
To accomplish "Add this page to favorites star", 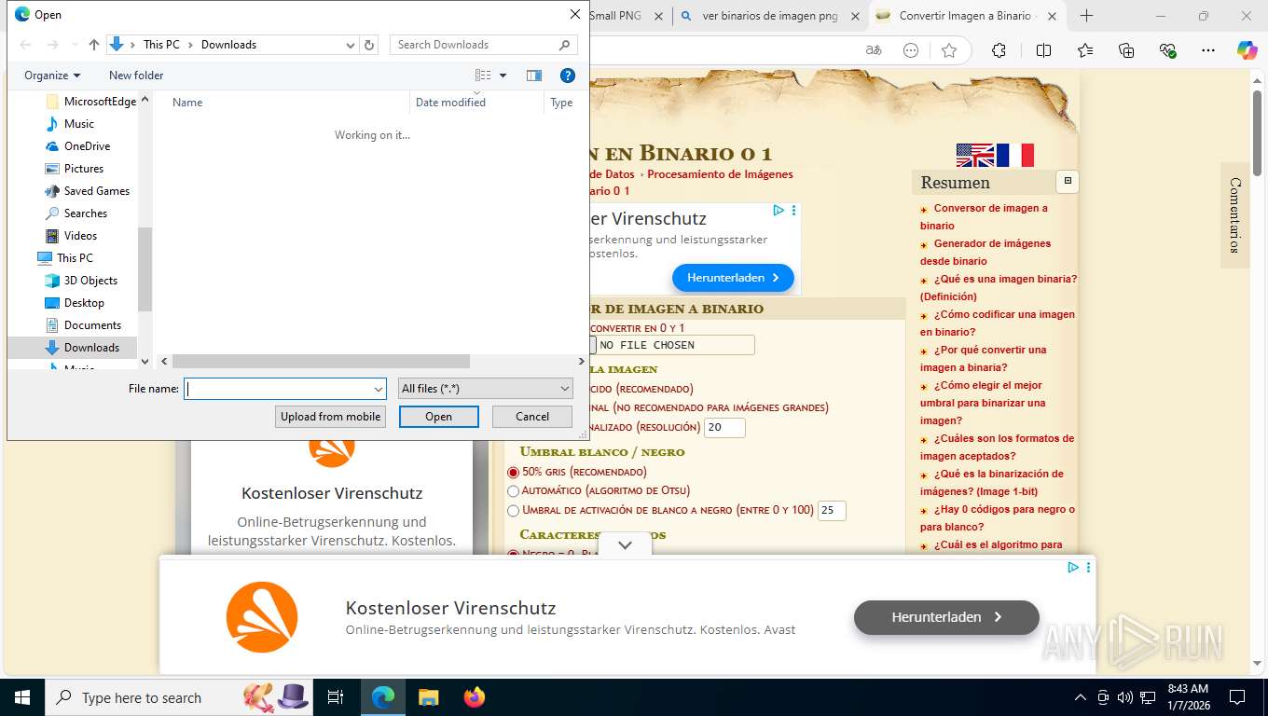I will coord(949,50).
